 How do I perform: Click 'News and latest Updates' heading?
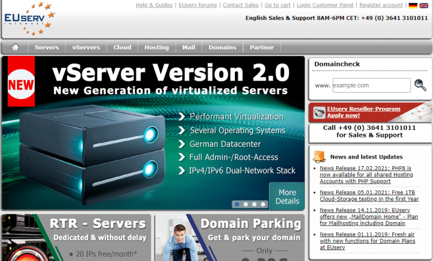pos(366,157)
